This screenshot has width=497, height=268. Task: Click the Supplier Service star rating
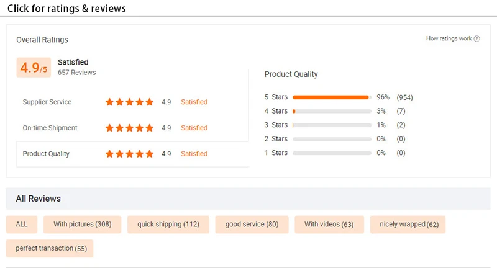point(129,102)
